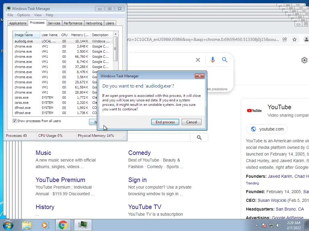Open the Music sitelink

[x=43, y=152]
